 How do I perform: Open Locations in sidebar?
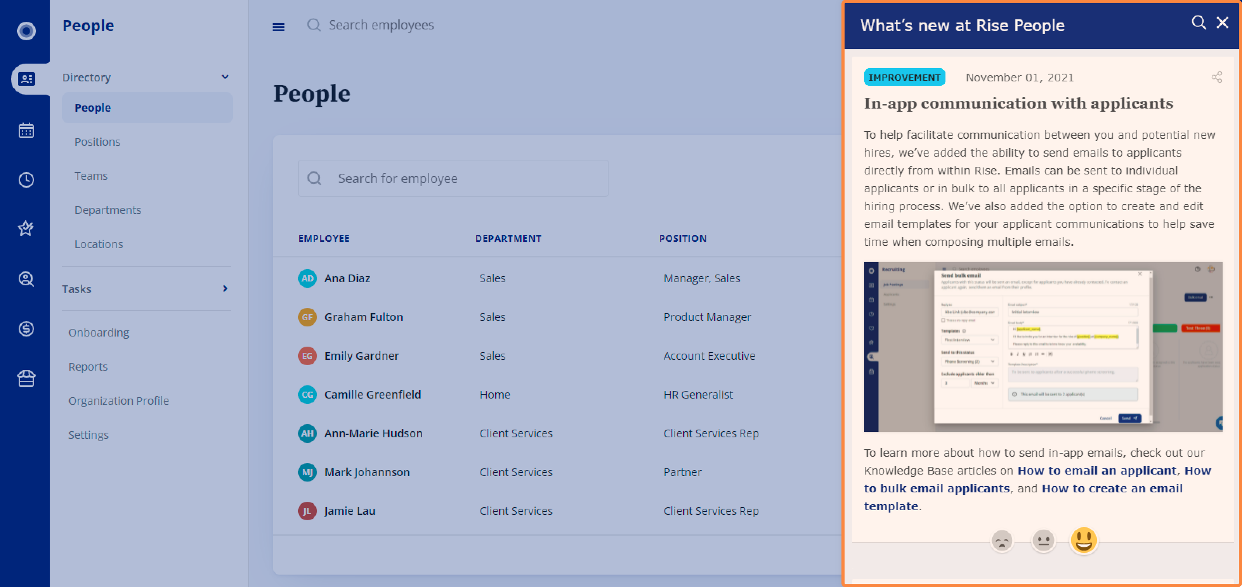(98, 244)
